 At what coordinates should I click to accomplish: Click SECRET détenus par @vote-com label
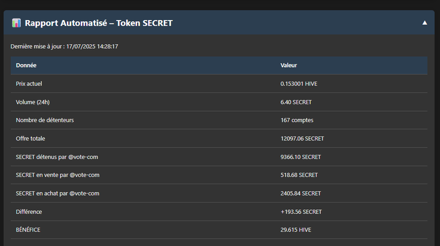(x=57, y=157)
